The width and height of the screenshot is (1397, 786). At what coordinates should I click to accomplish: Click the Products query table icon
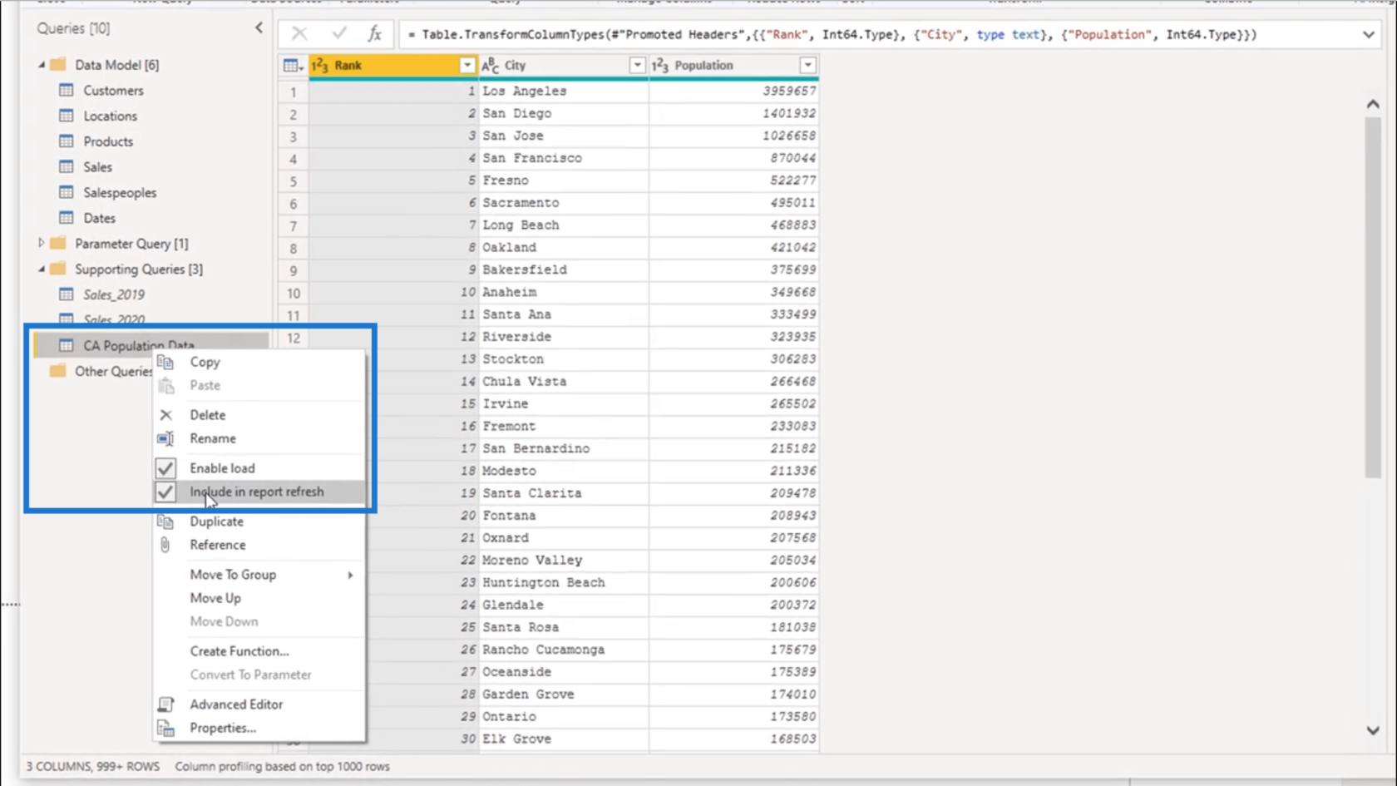tap(67, 141)
